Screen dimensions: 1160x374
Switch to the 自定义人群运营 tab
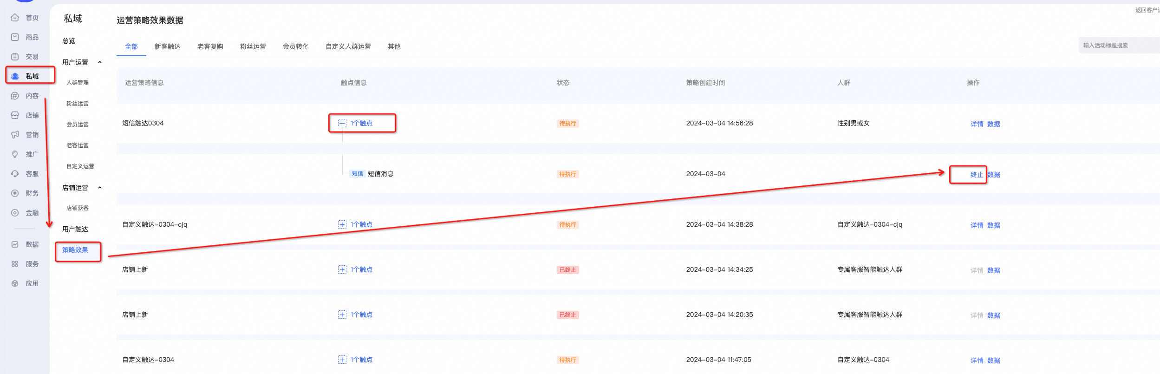tap(348, 46)
